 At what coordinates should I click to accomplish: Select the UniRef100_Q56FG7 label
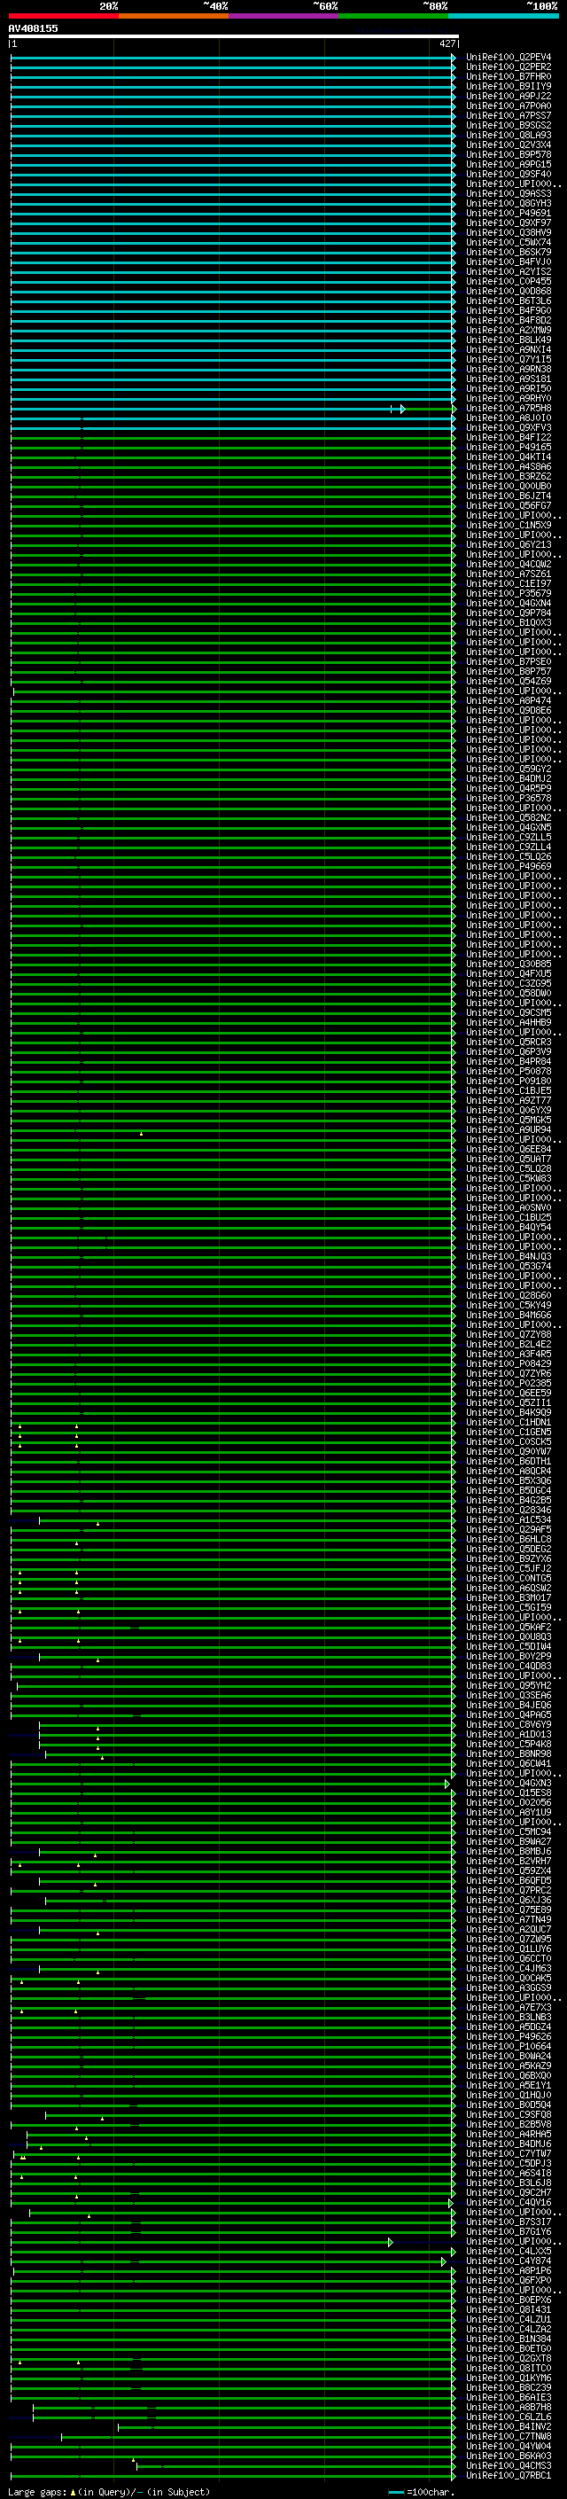click(508, 505)
